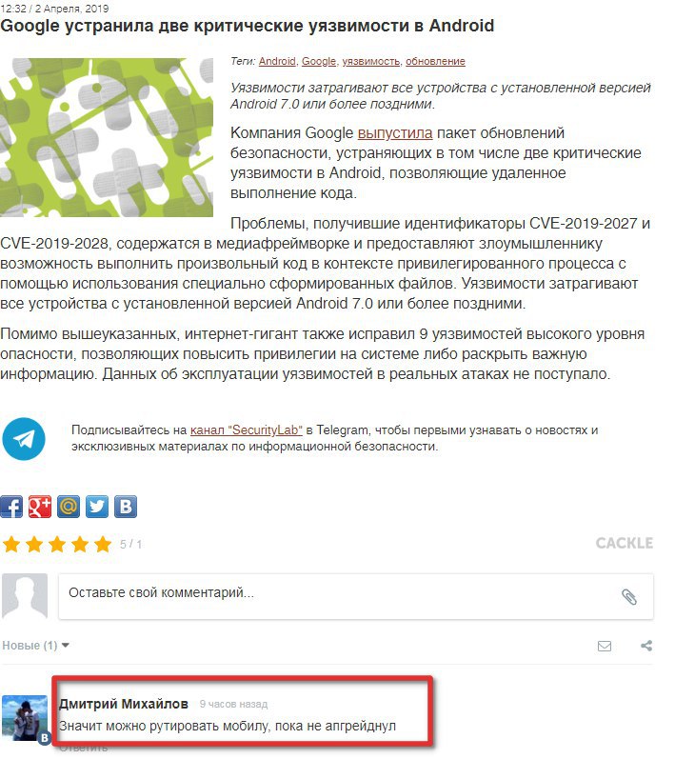Screen dimensions: 675x759
Task: Open Дмитрий Михайлов commenter avatar
Action: pyautogui.click(x=25, y=719)
